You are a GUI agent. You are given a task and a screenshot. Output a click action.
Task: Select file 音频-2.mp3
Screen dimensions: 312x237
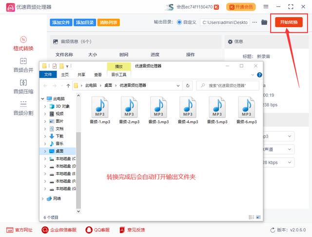129,110
